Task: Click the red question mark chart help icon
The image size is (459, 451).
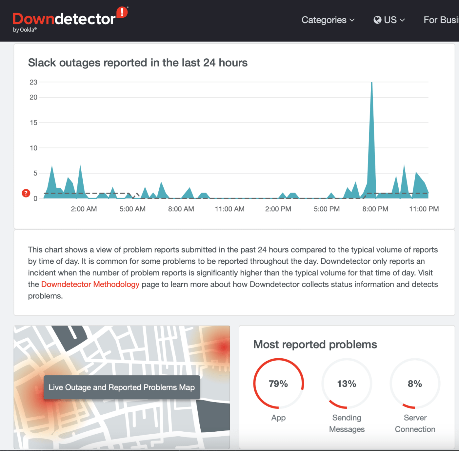Action: (26, 193)
